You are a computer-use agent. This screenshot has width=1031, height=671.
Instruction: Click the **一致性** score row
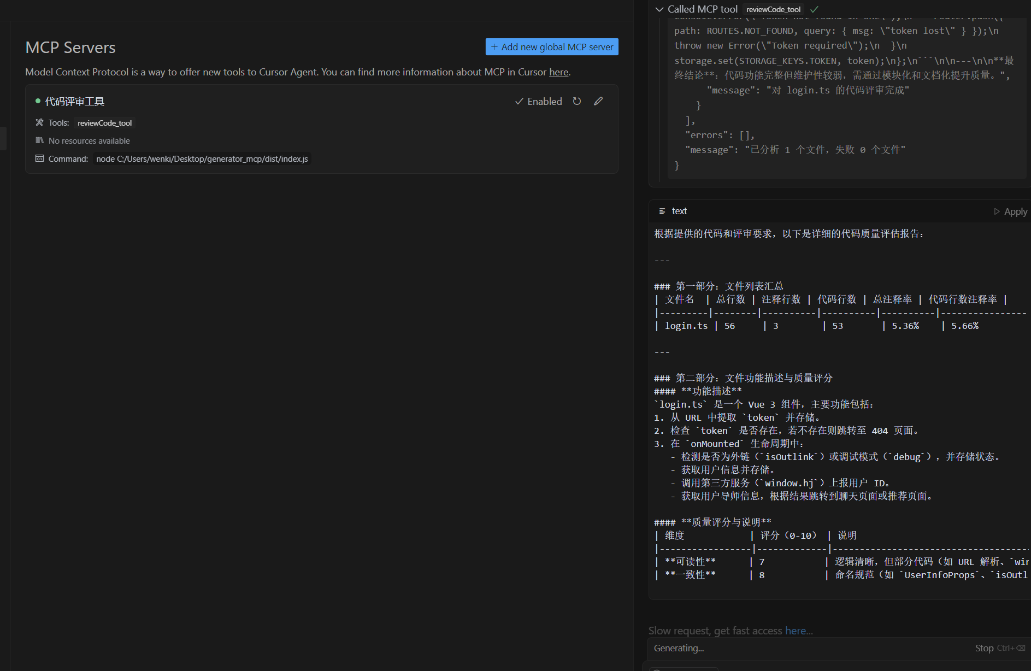[841, 575]
